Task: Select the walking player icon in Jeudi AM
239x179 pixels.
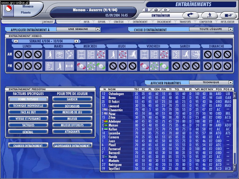Action: click(x=113, y=55)
